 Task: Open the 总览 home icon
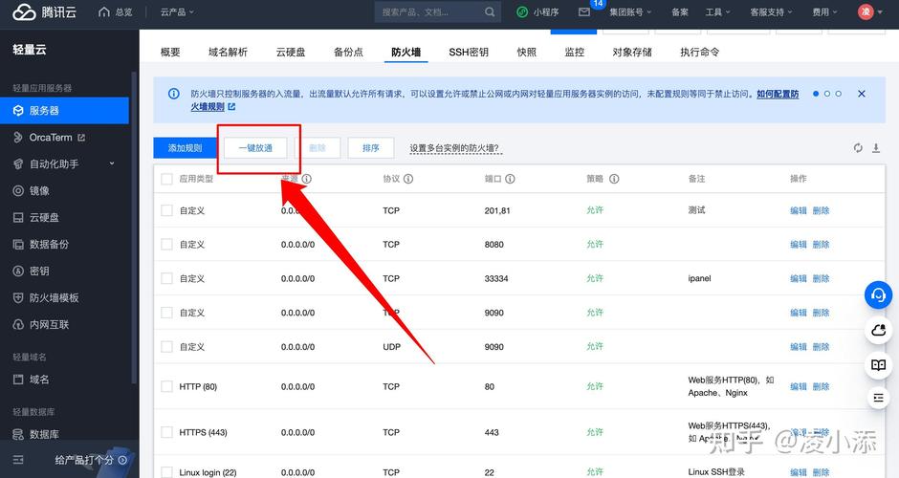(104, 11)
